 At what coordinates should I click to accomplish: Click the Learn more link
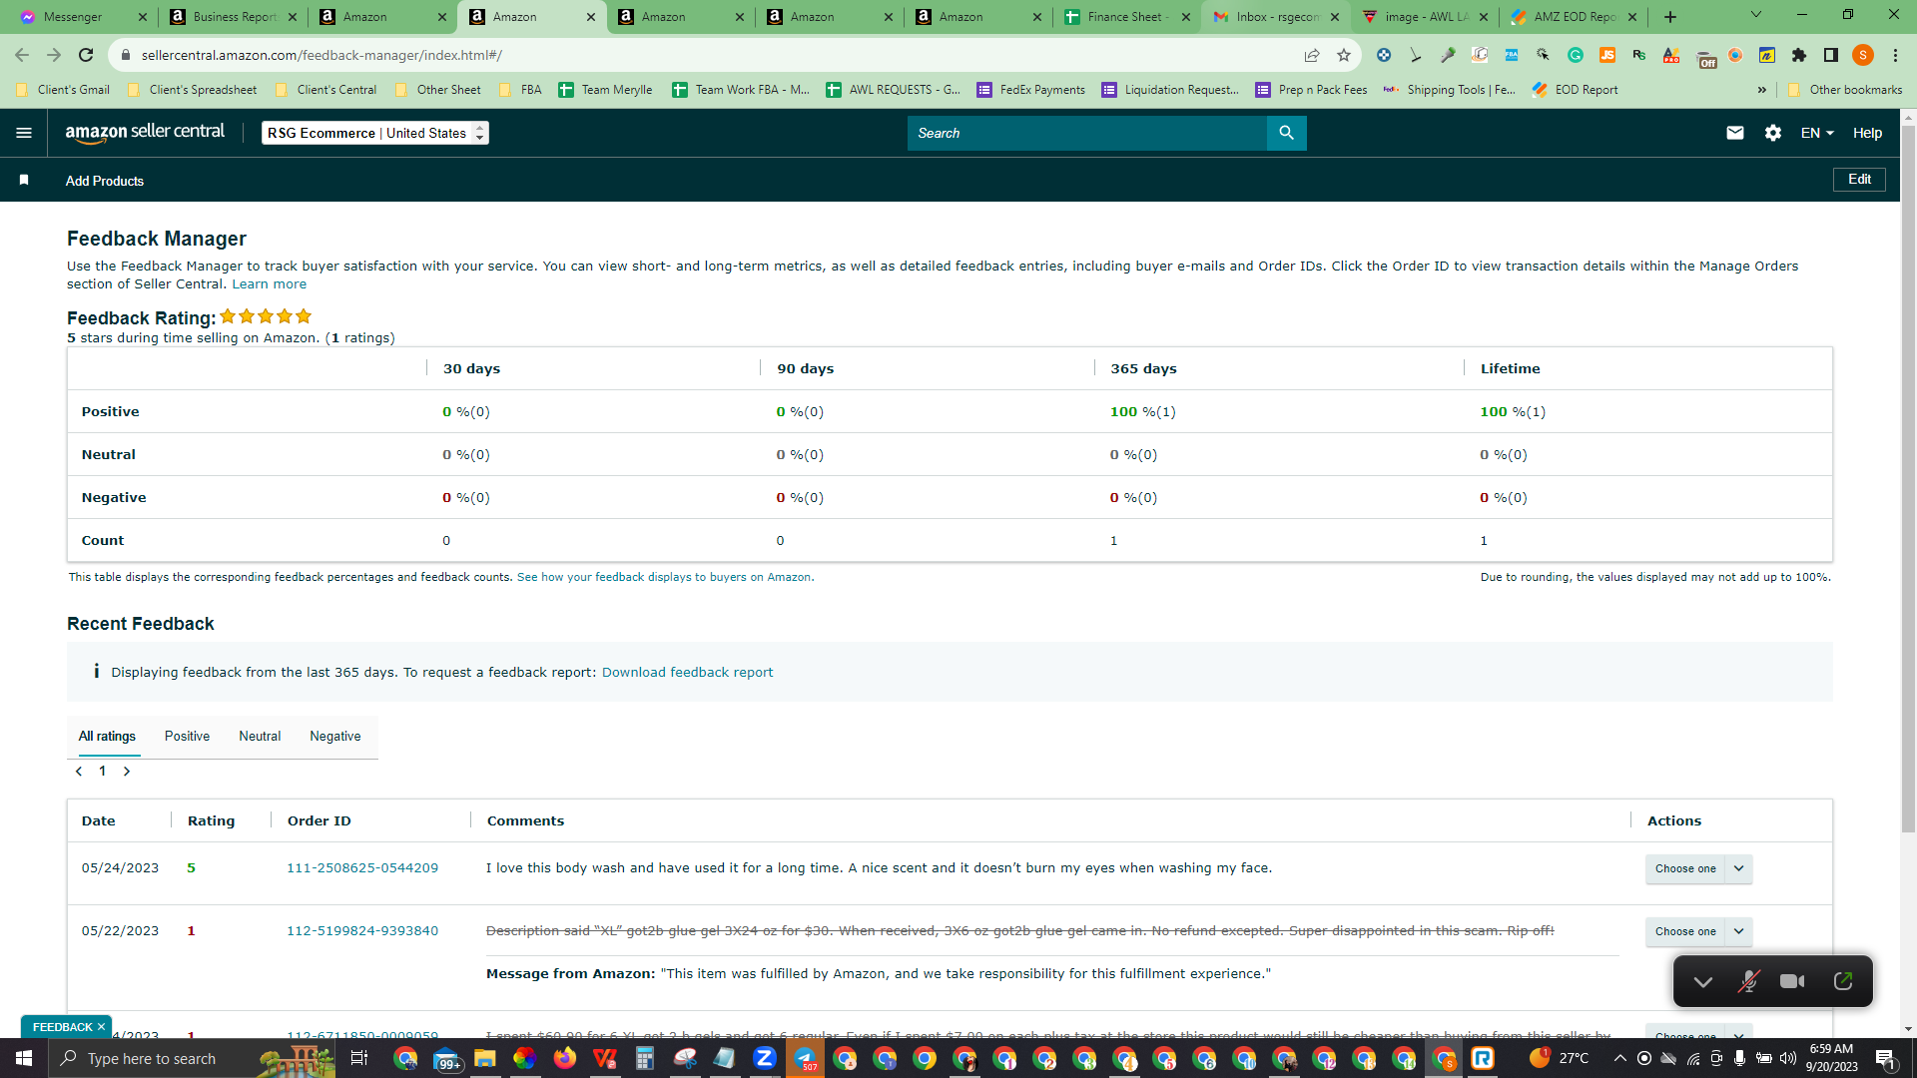click(270, 284)
